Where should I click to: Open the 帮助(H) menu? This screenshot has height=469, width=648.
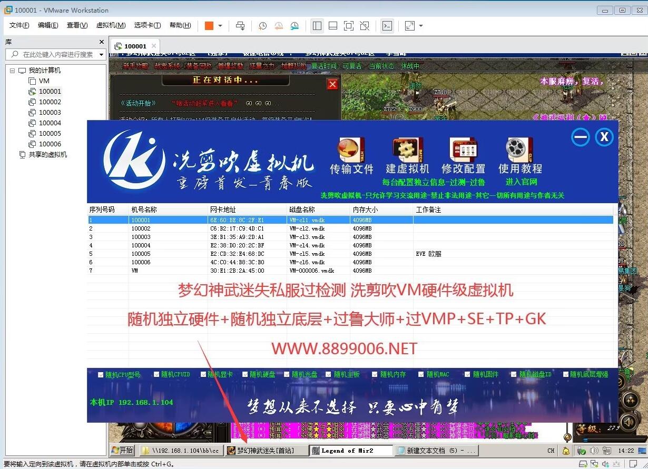pyautogui.click(x=180, y=25)
